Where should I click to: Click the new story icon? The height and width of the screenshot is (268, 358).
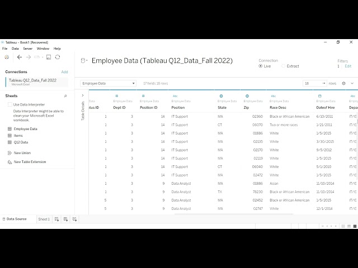[74, 219]
